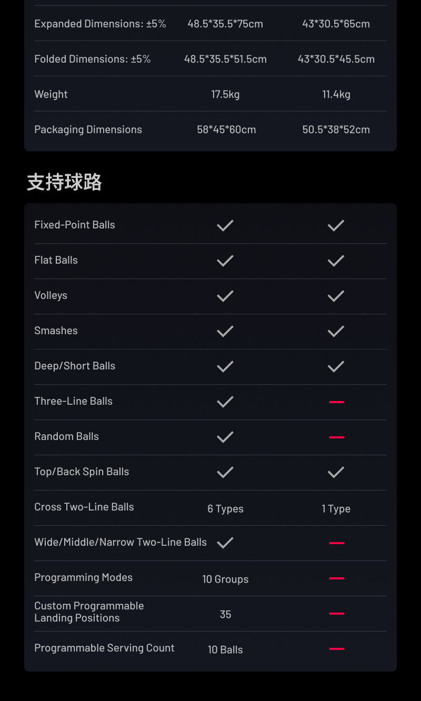
Task: Click the red dash in Programmable Serving Count row
Action: (x=336, y=649)
